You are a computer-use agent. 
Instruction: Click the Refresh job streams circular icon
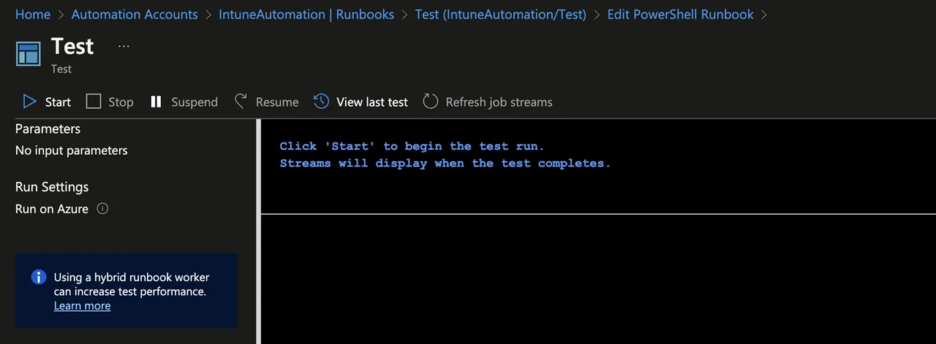point(431,102)
